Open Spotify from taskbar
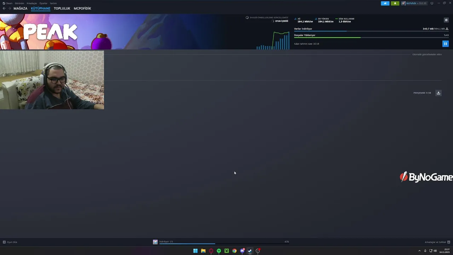 pos(219,251)
